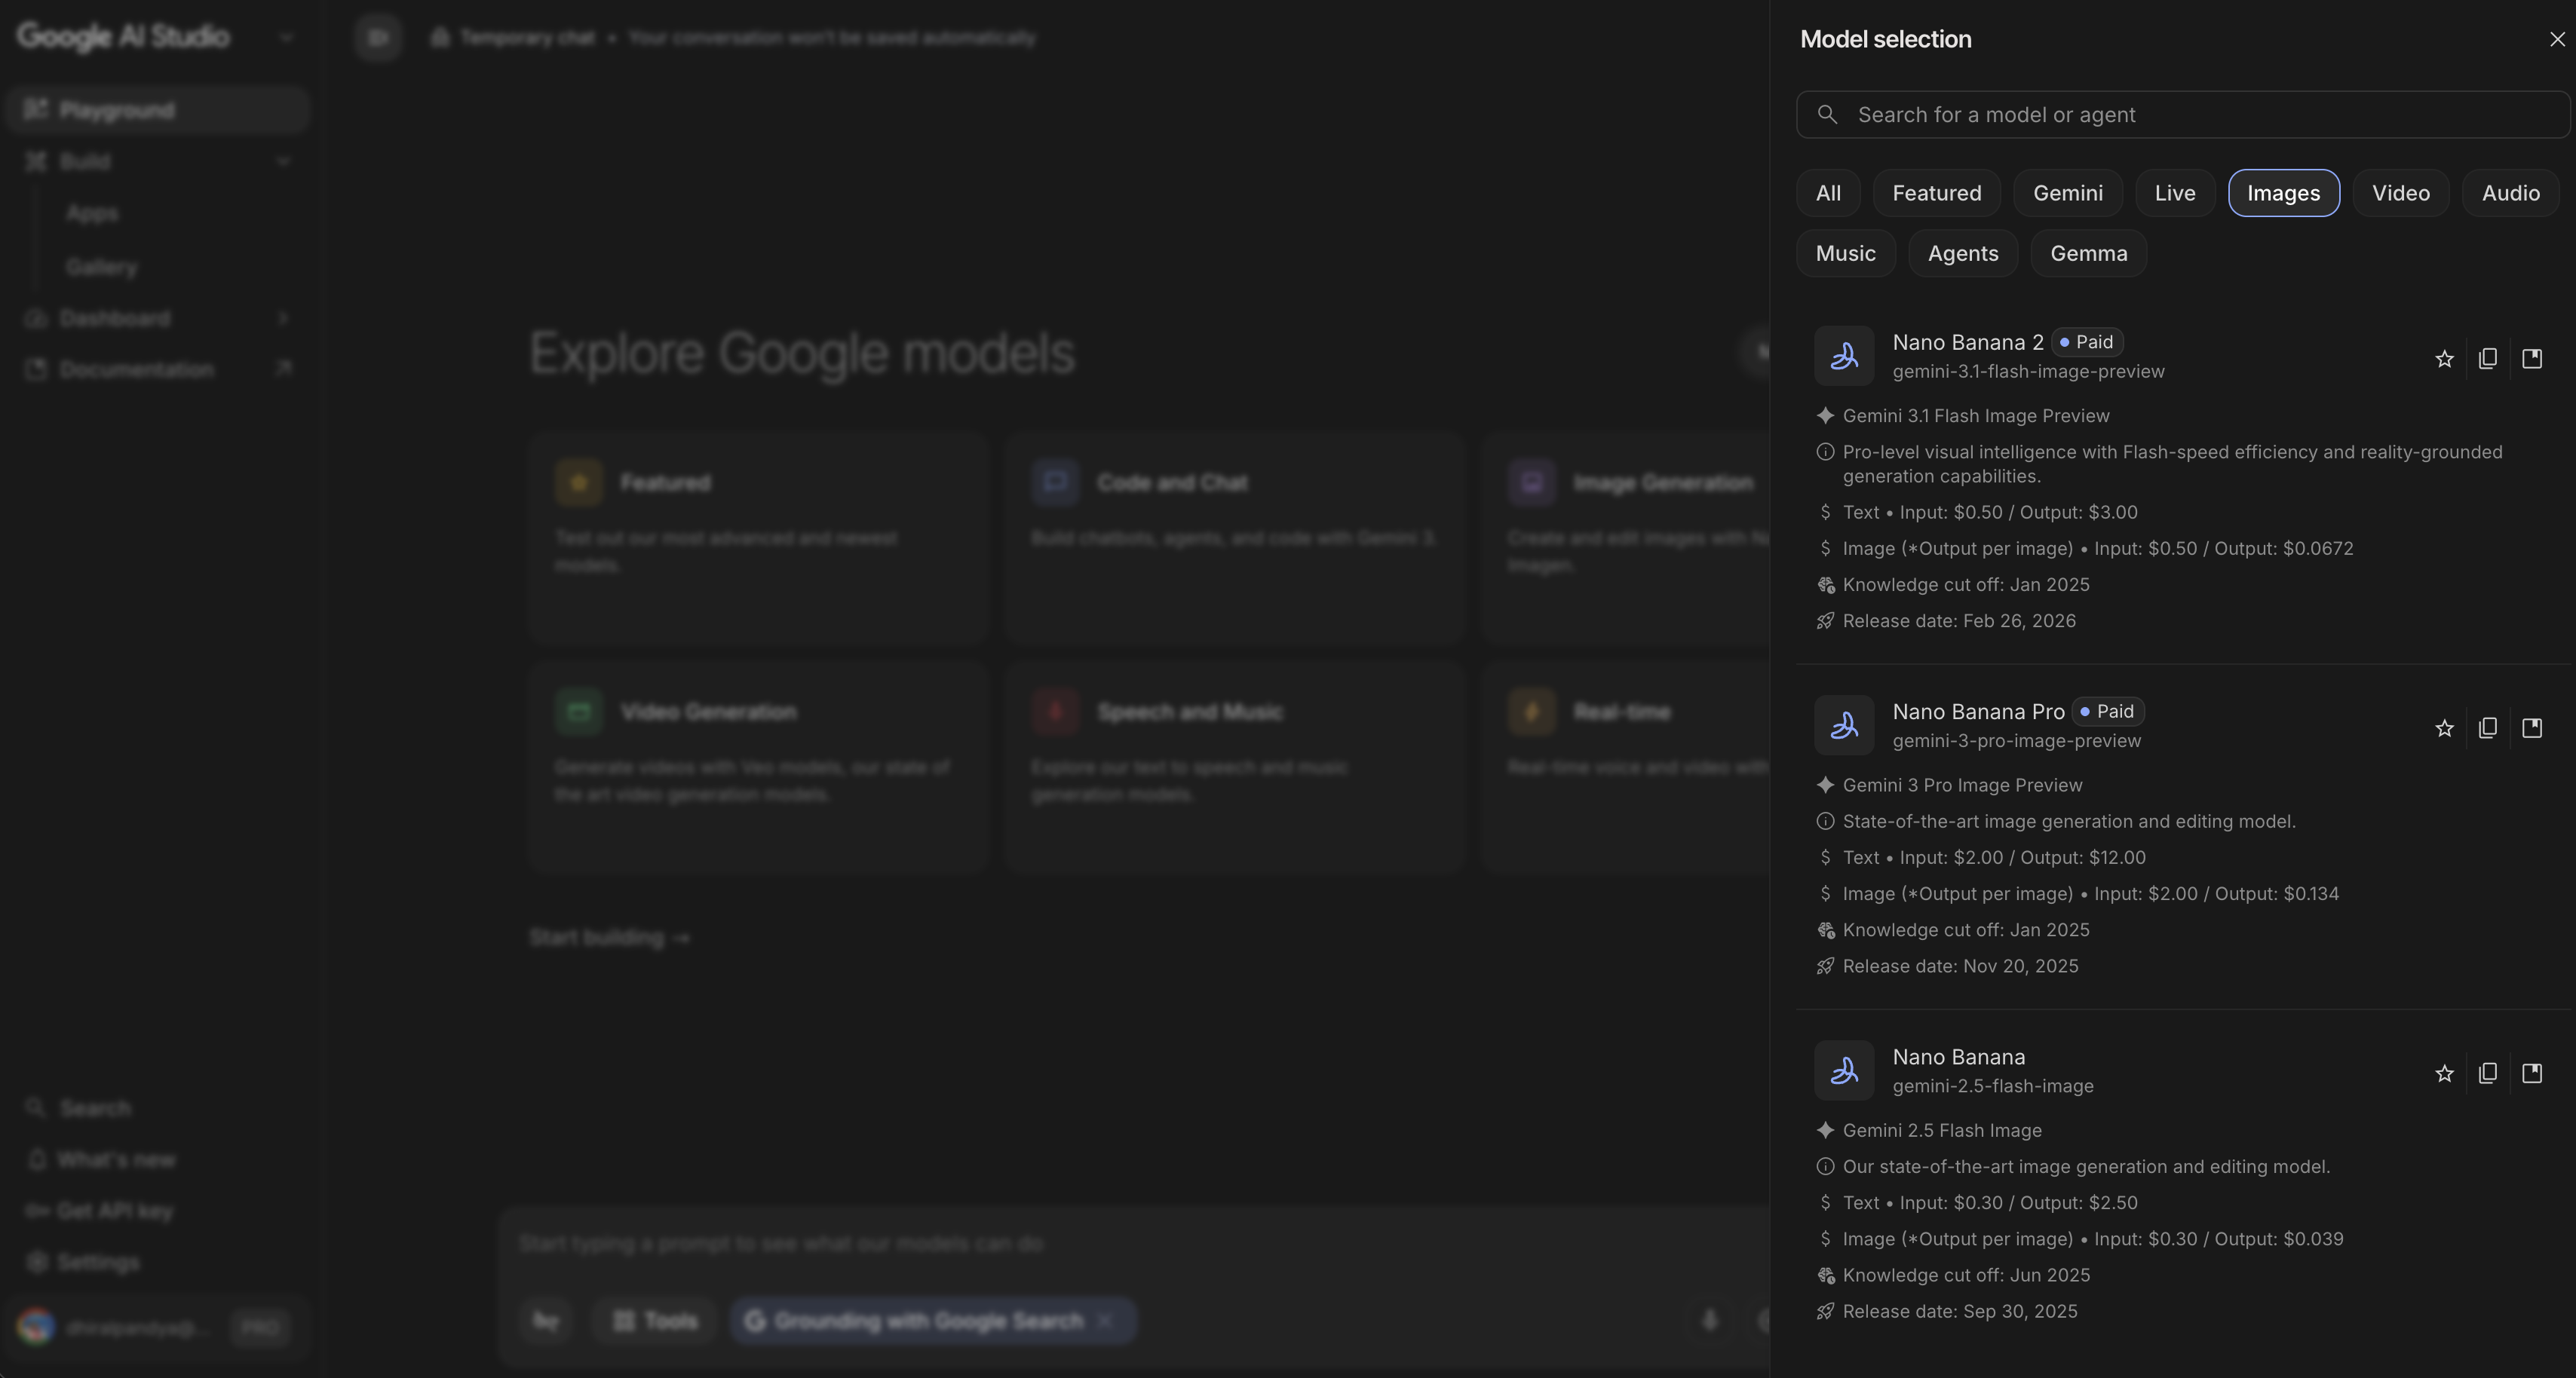Show Agents in model list
The height and width of the screenshot is (1378, 2576).
tap(1963, 253)
